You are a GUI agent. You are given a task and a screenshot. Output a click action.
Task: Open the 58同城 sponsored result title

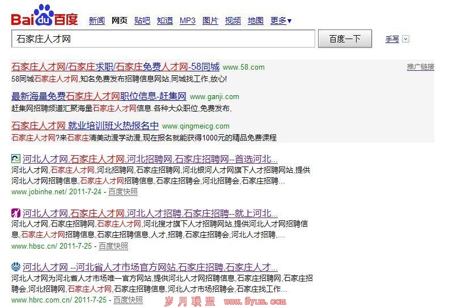click(115, 67)
